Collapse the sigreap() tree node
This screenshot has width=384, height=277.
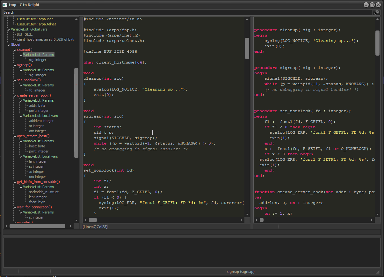coord(15,65)
